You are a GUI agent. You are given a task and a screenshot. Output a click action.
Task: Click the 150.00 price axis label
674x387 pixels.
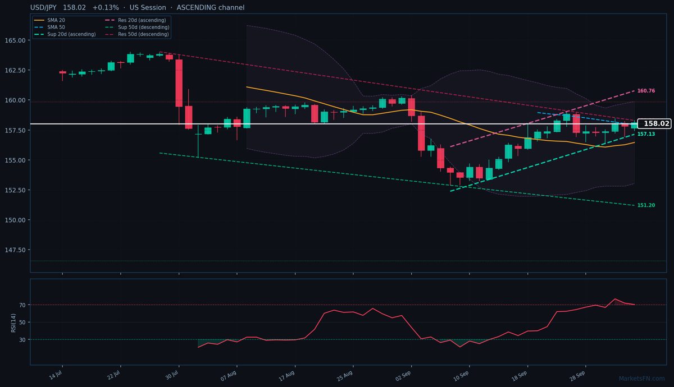pos(15,220)
